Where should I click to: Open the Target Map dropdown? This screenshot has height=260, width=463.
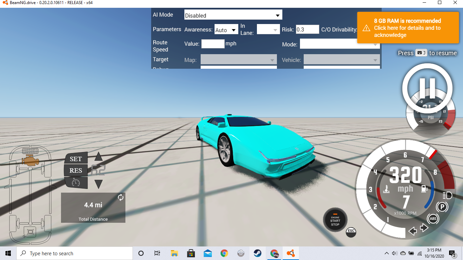pyautogui.click(x=239, y=60)
